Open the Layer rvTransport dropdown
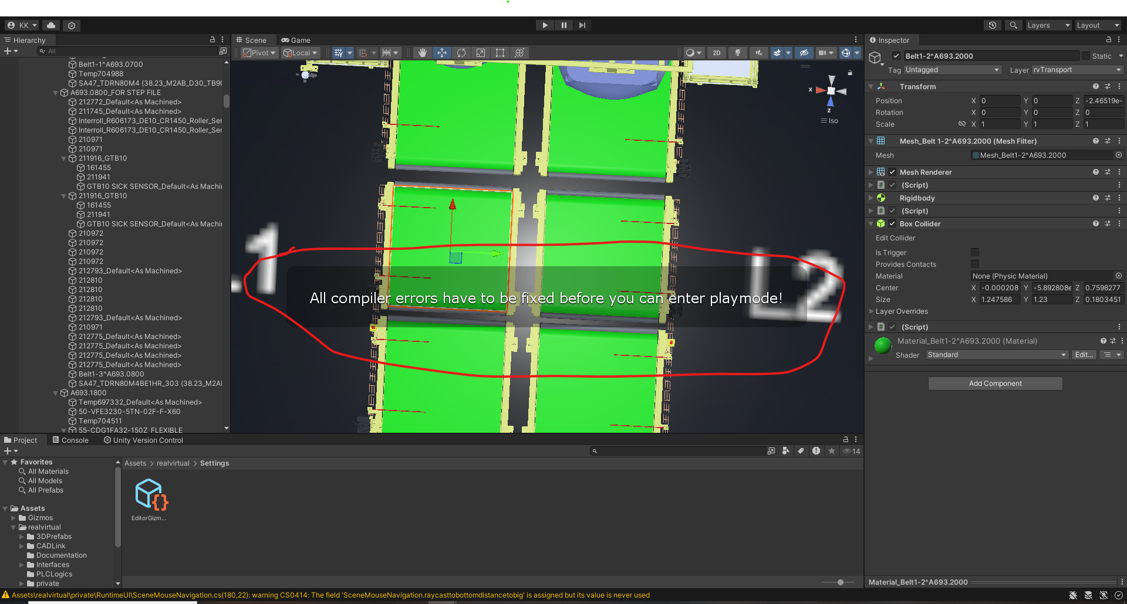Screen dimensions: 1127x604 point(1078,69)
